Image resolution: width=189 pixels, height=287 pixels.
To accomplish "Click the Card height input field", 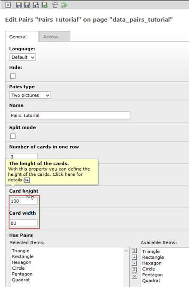I will point(24,201).
